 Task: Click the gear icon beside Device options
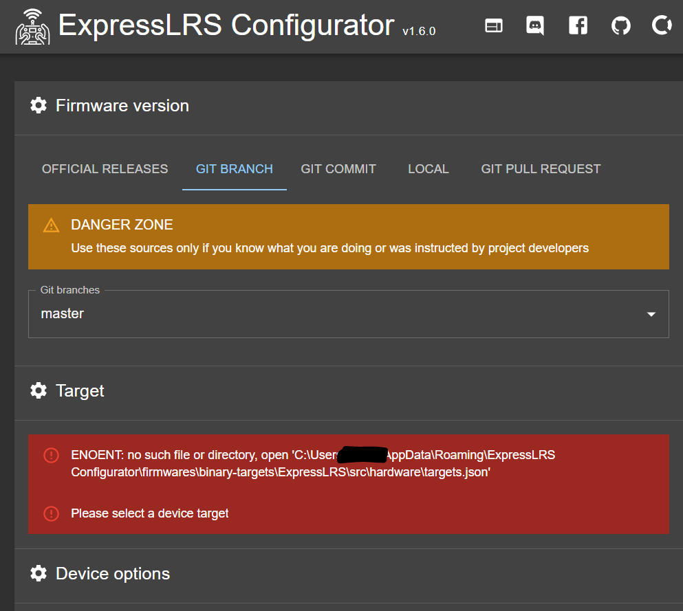(x=39, y=573)
